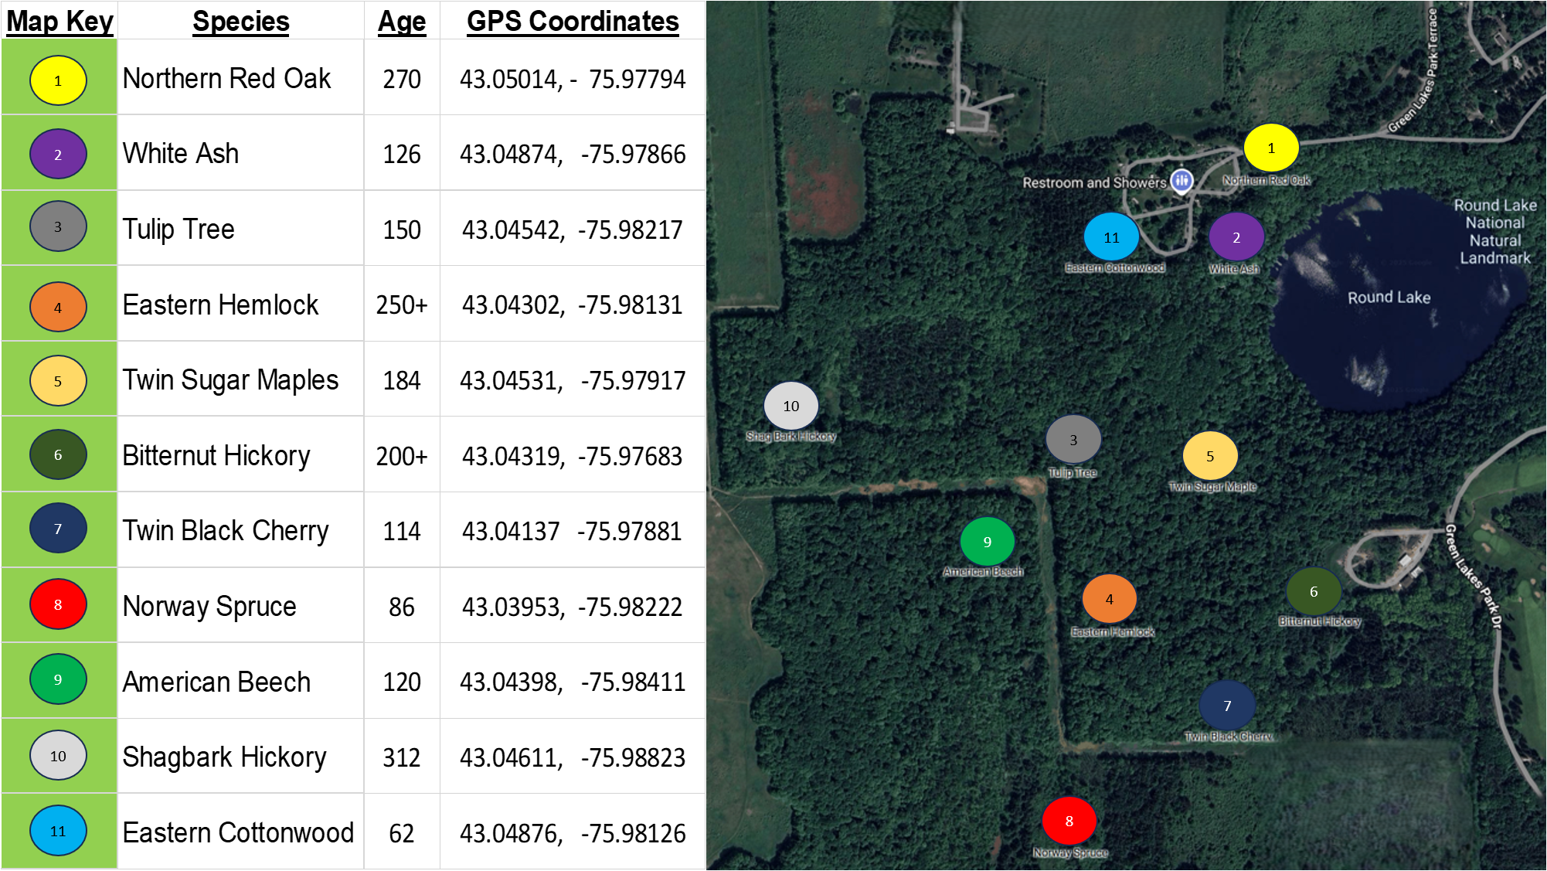Click orange Eastern Hemlock marker on map

[1109, 599]
